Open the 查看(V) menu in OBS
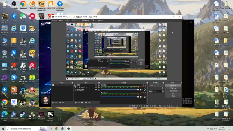This screenshot has height=131, width=233. (67, 20)
